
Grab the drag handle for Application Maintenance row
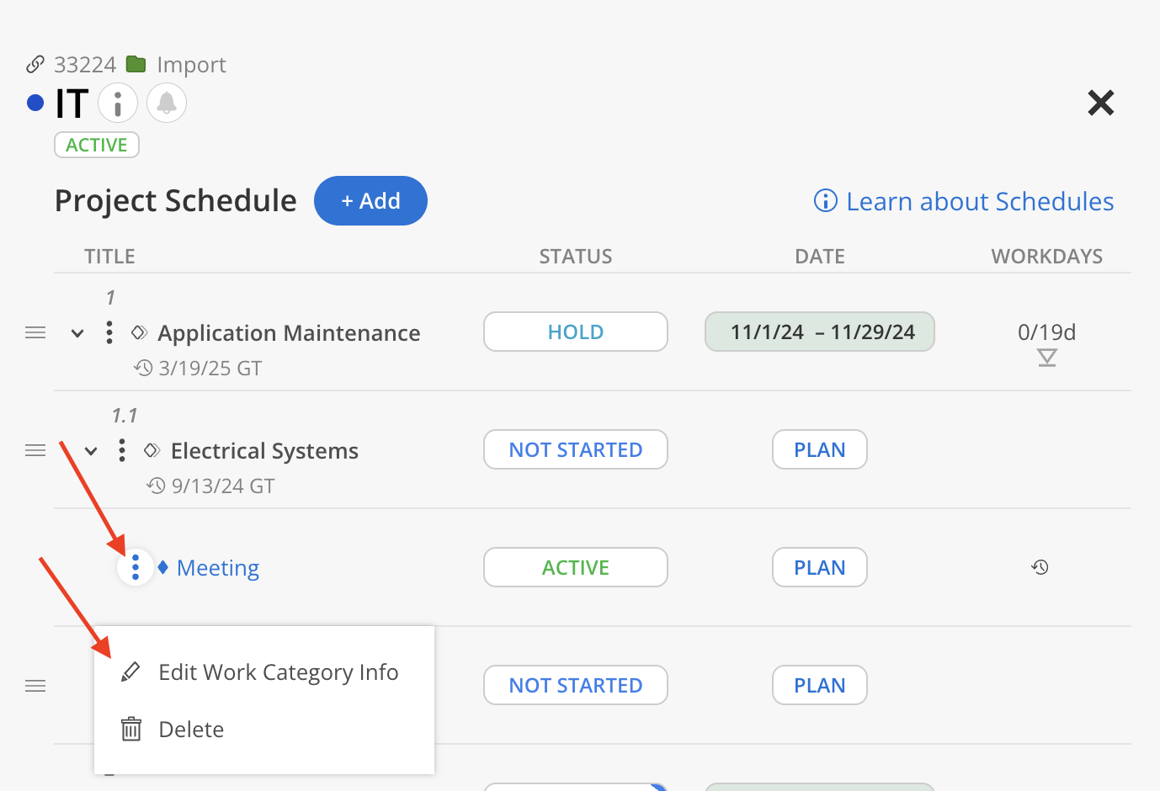click(x=35, y=332)
